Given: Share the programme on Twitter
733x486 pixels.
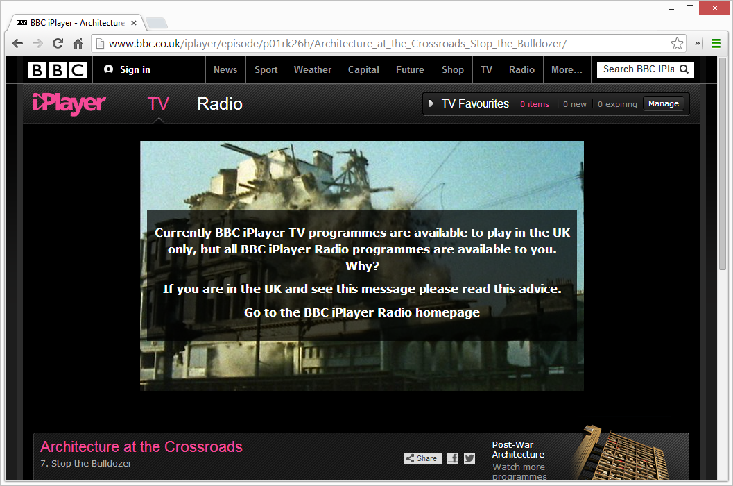Looking at the screenshot, I should point(469,458).
